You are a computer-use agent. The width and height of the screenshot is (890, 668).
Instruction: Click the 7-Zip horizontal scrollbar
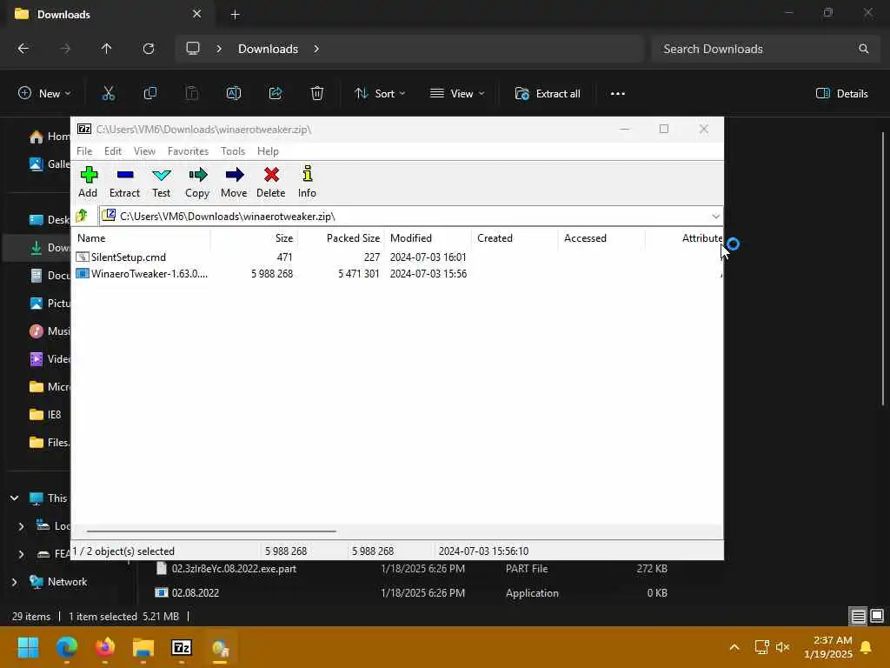(x=211, y=531)
